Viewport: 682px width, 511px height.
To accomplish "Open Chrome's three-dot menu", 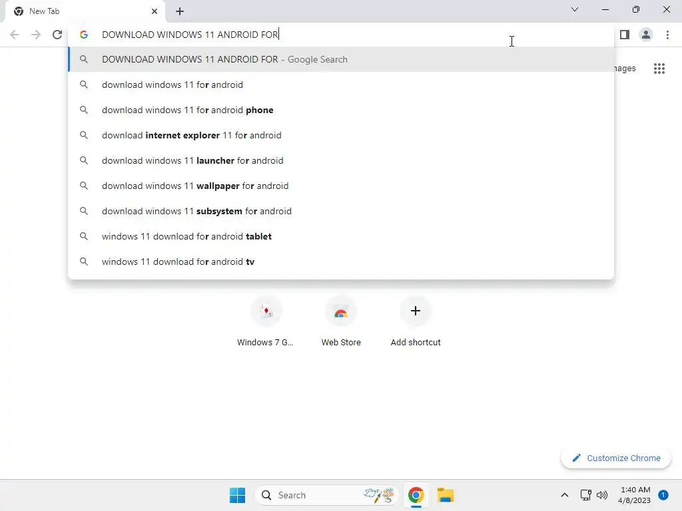I will point(667,35).
